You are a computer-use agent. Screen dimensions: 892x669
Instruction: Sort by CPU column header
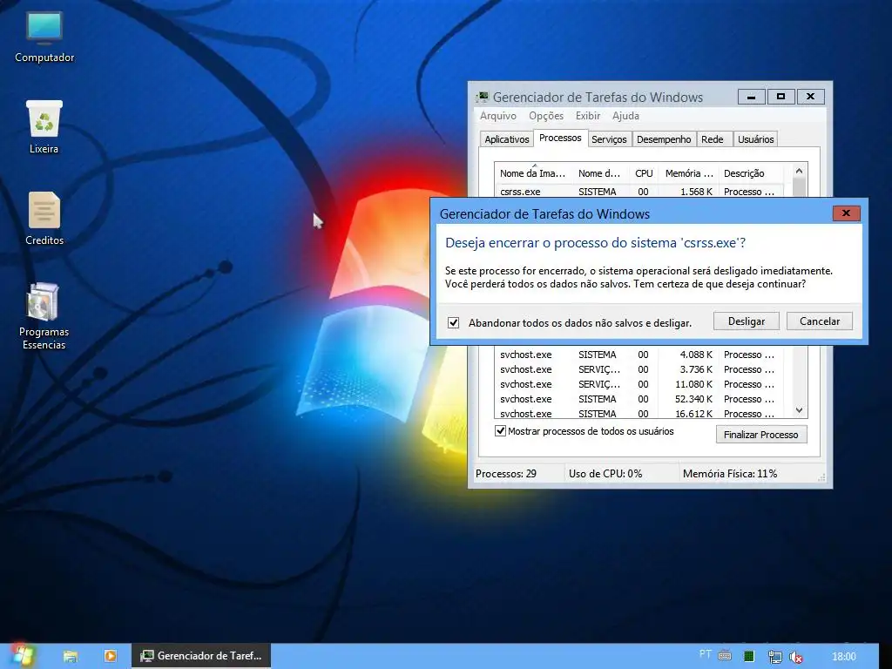click(644, 173)
